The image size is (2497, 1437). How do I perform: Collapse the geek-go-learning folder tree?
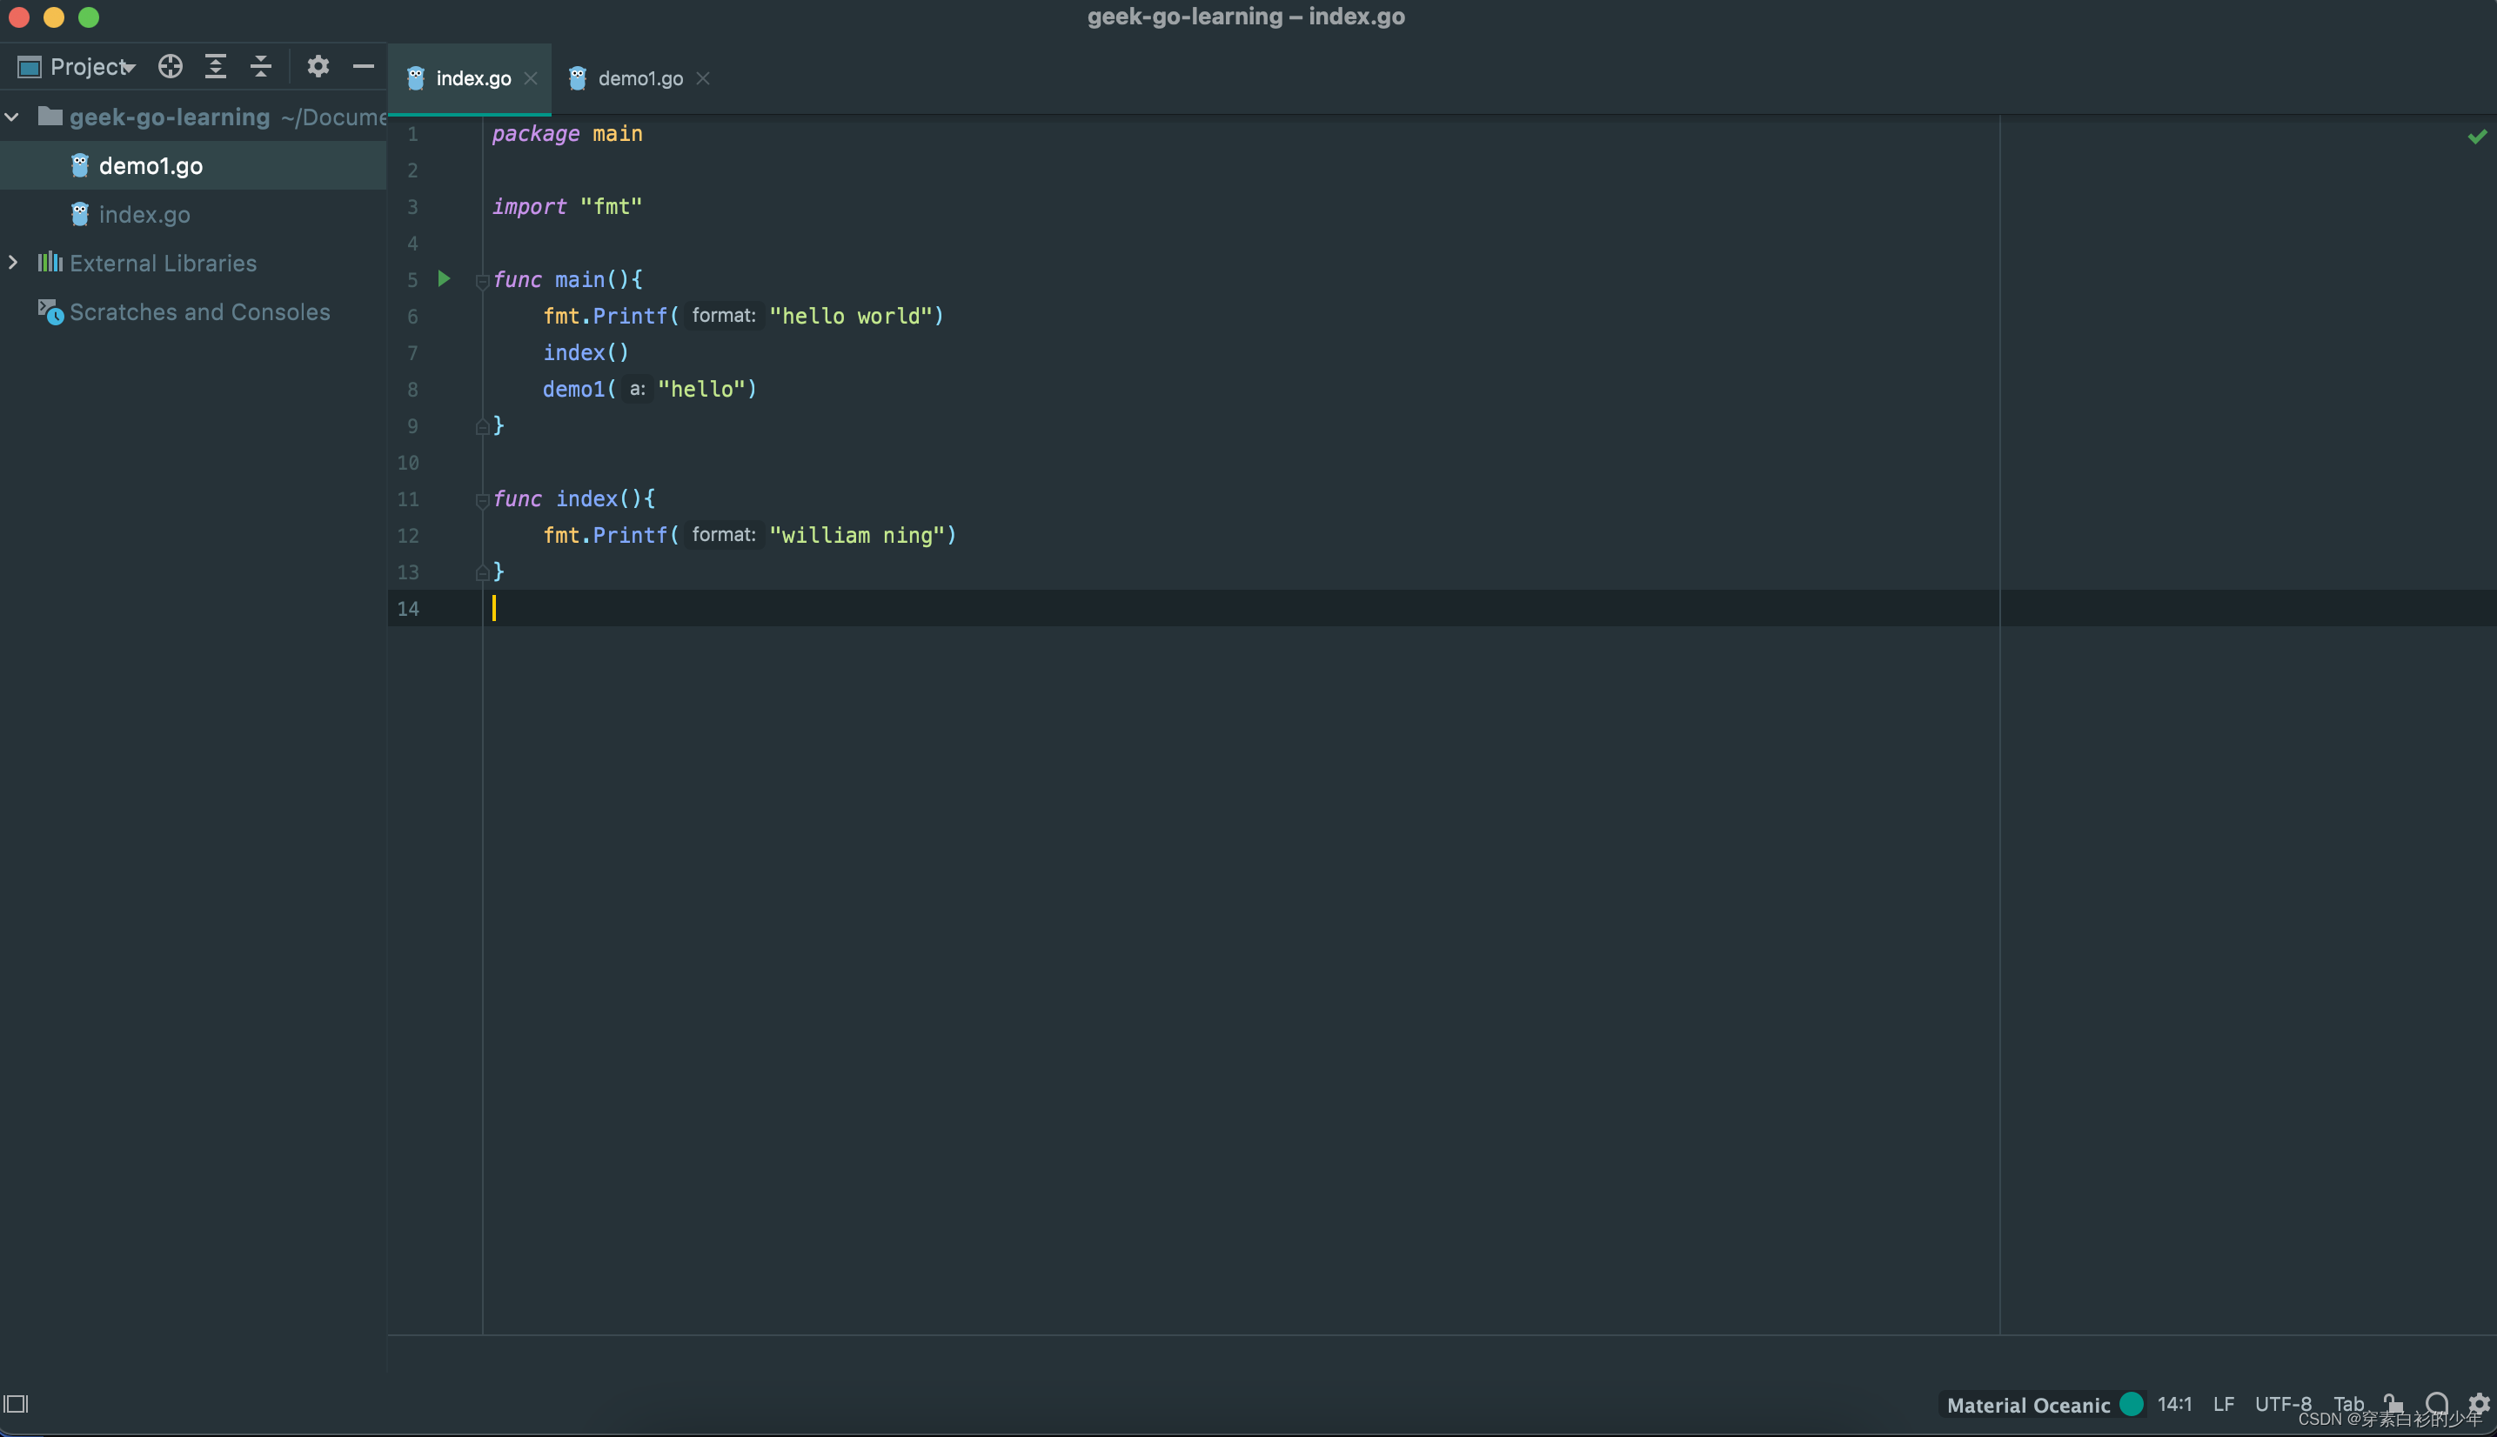tap(13, 117)
